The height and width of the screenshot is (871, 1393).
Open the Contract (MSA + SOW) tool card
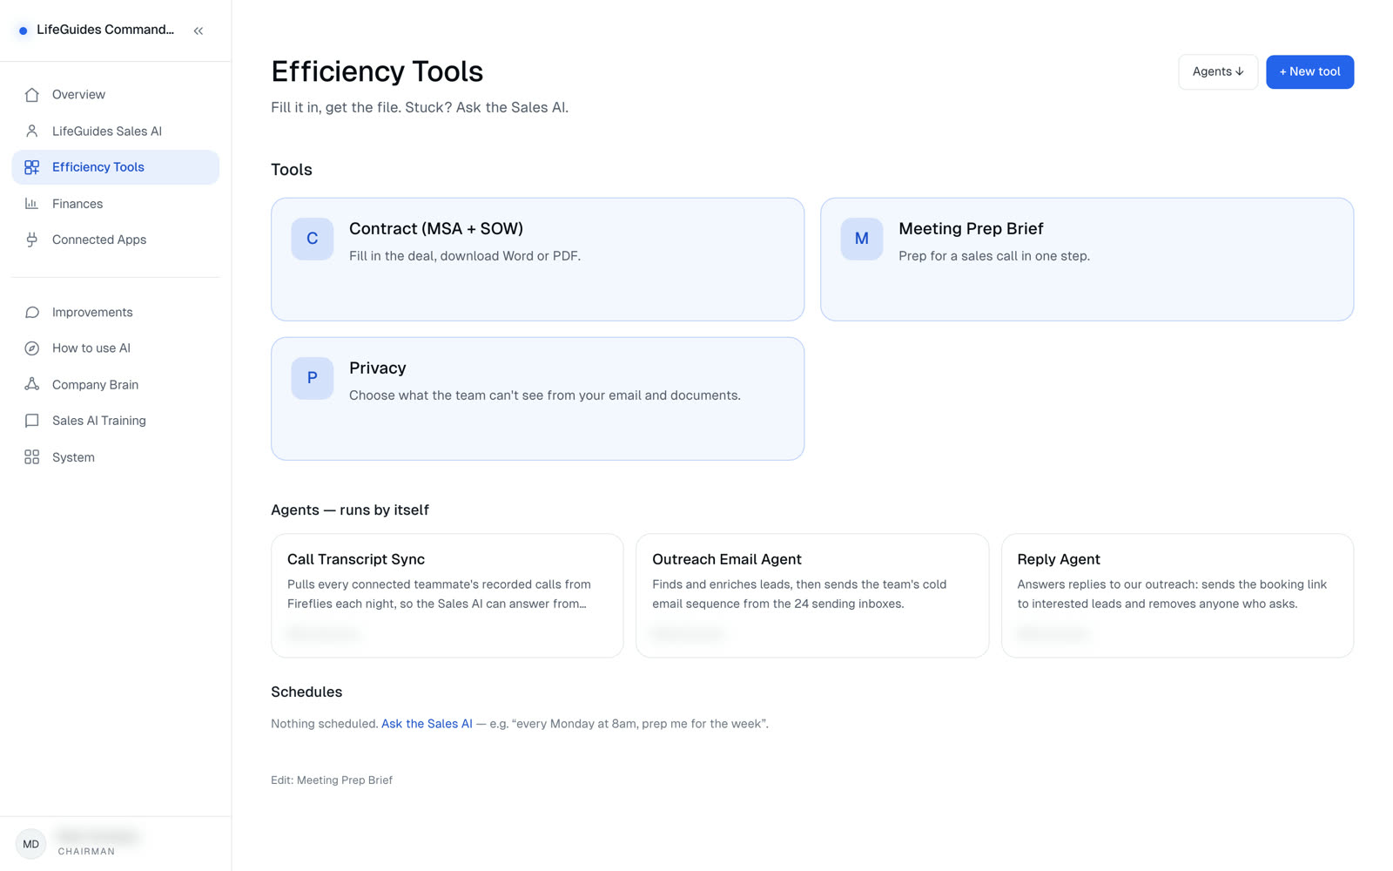tap(537, 260)
